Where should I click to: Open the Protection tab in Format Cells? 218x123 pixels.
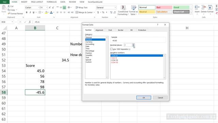click(142, 30)
